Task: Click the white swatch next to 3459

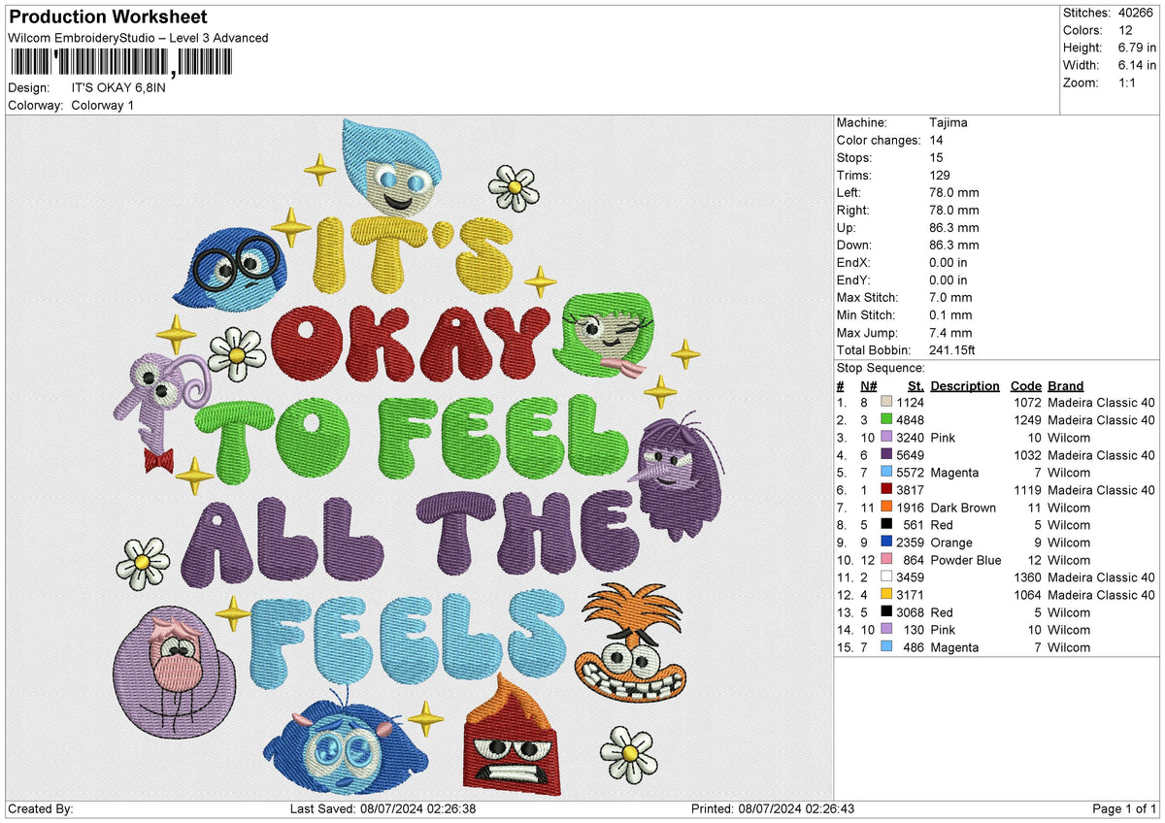Action: click(x=886, y=577)
